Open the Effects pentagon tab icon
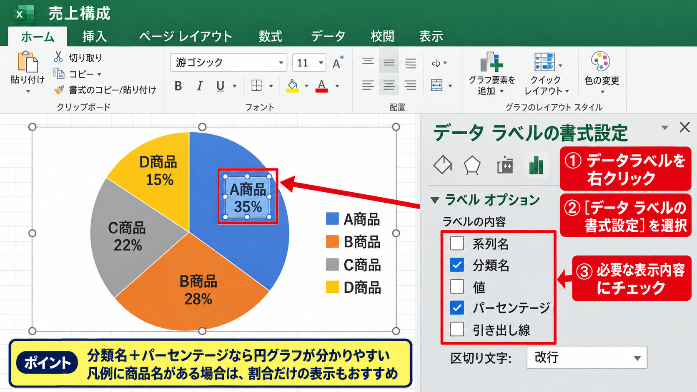The width and height of the screenshot is (697, 392). point(472,166)
